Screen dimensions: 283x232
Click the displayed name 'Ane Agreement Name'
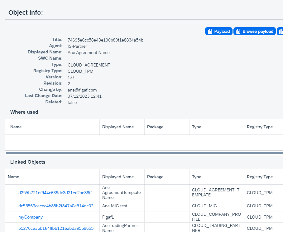pyautogui.click(x=89, y=53)
